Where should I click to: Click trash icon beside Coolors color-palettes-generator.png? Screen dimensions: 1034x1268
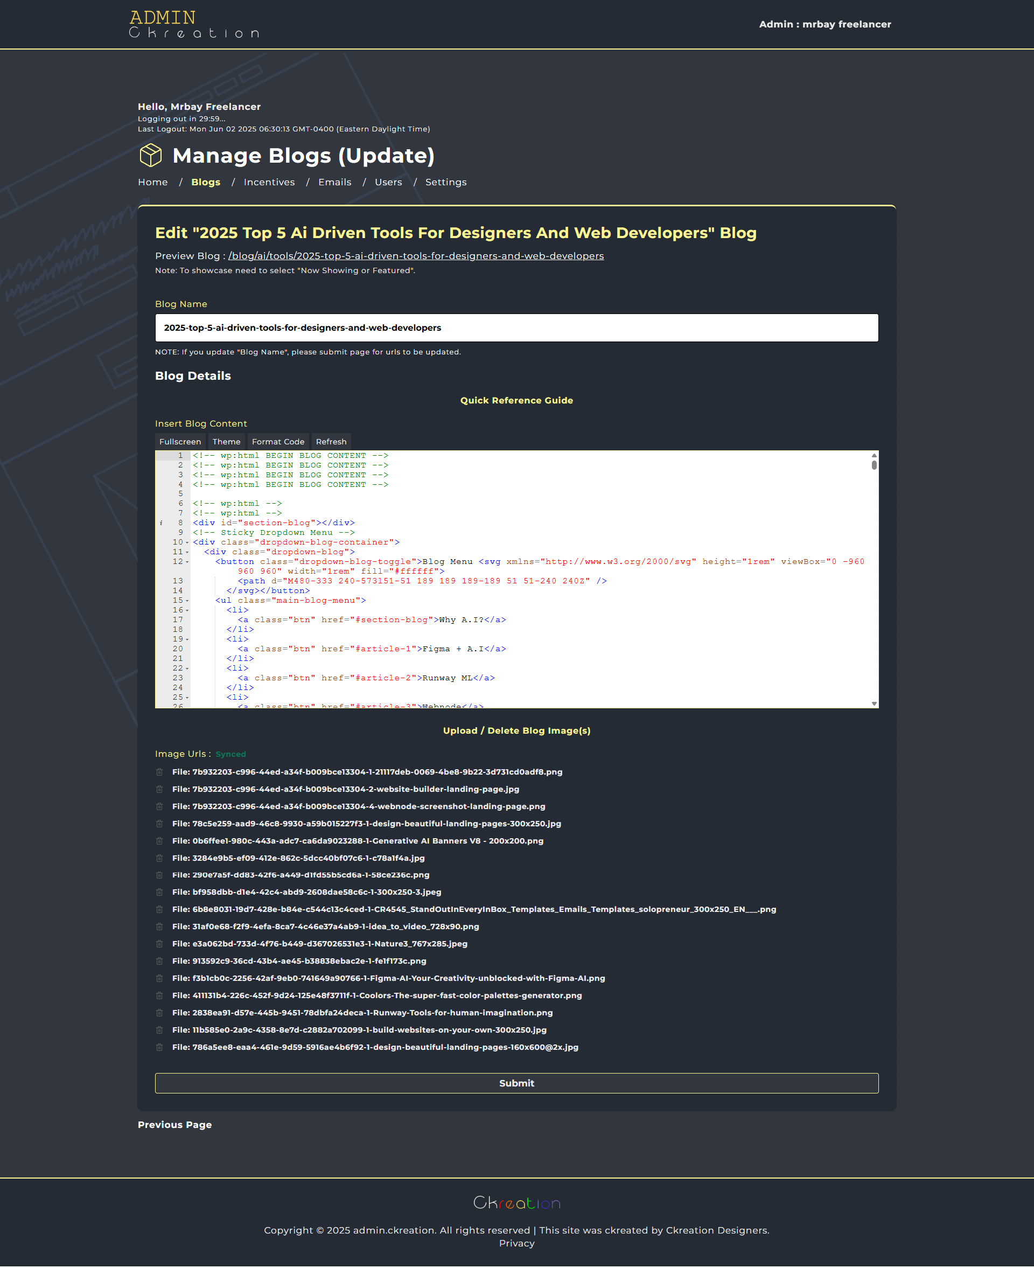coord(159,995)
